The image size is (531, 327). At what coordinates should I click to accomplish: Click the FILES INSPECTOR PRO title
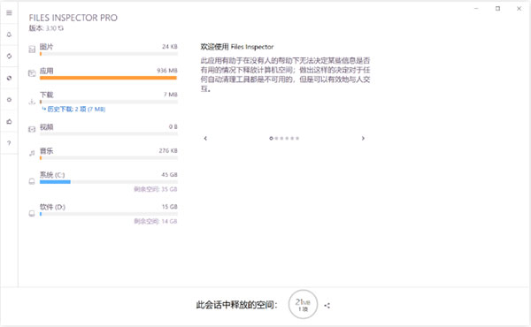pos(73,18)
